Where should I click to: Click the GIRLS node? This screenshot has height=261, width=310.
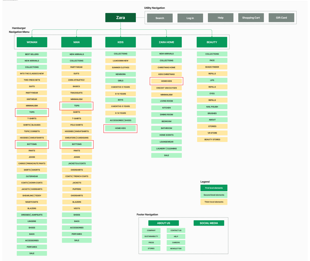coord(121,81)
